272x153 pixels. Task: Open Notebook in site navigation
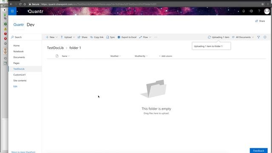click(18, 51)
